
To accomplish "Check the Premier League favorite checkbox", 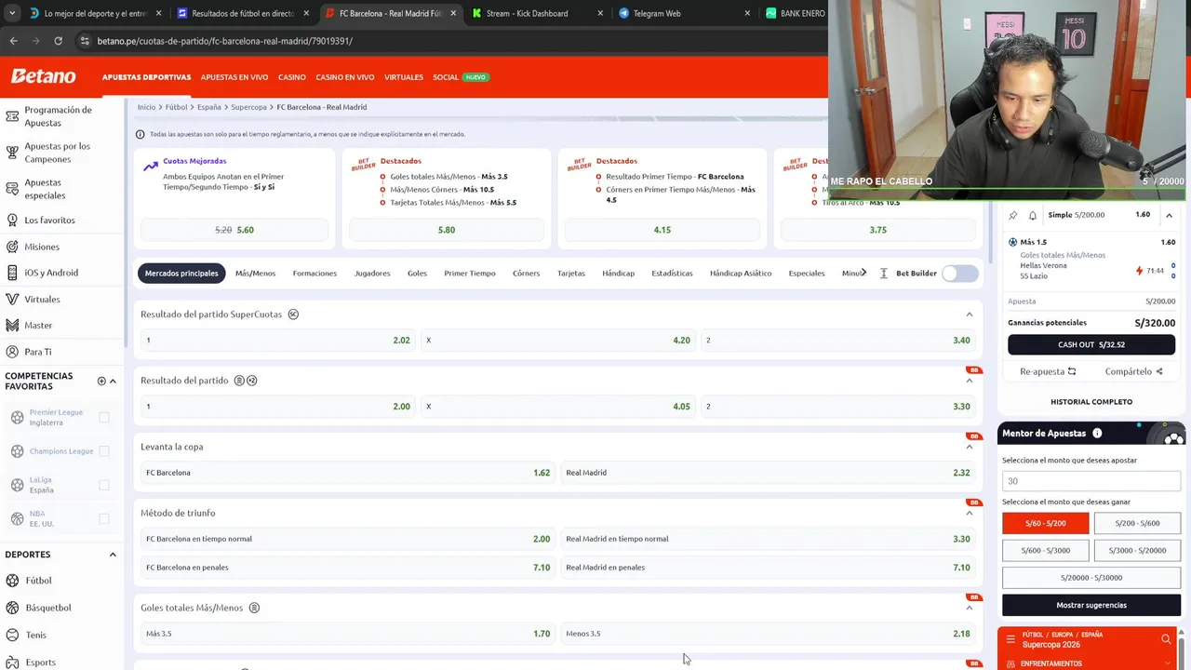I will coord(104,418).
